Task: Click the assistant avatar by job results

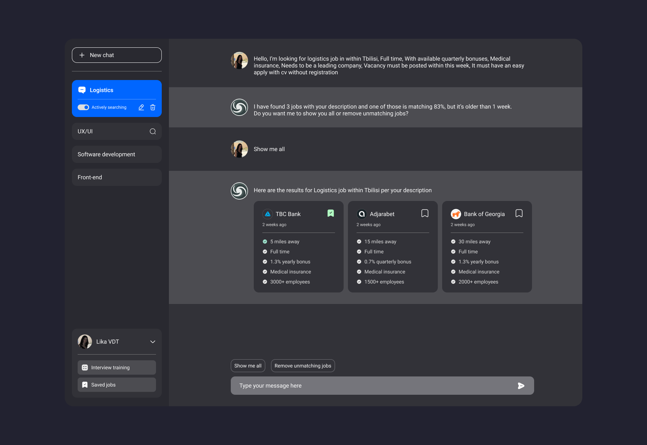Action: click(x=239, y=191)
